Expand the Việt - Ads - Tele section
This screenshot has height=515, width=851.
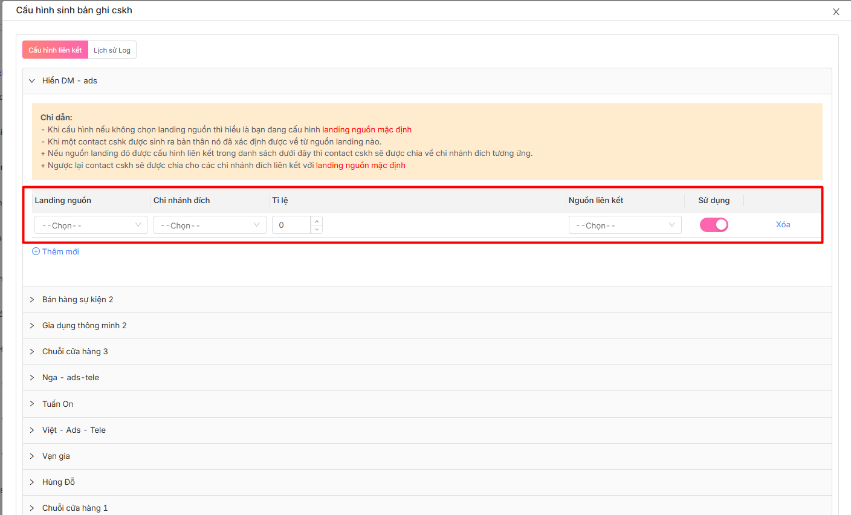point(74,430)
